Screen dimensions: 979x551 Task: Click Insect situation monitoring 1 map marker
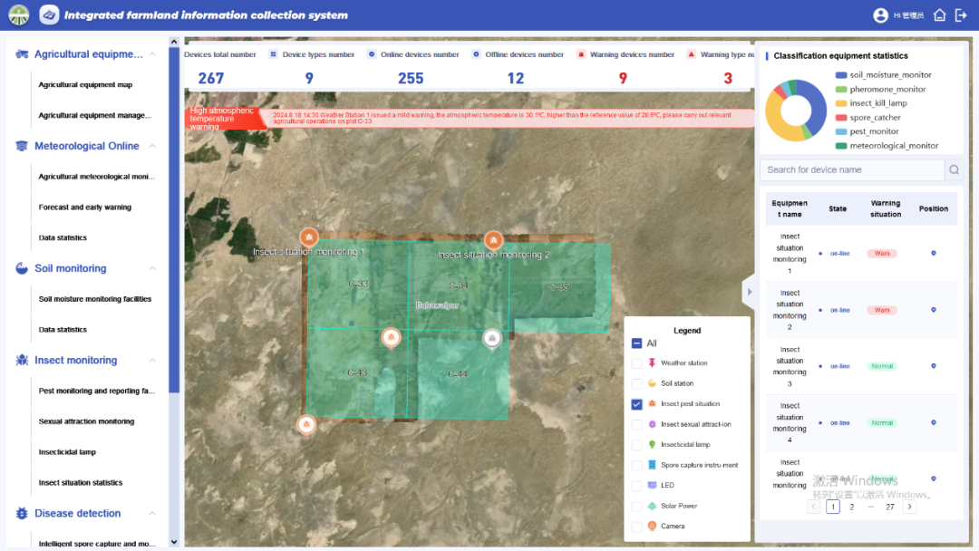pyautogui.click(x=309, y=237)
